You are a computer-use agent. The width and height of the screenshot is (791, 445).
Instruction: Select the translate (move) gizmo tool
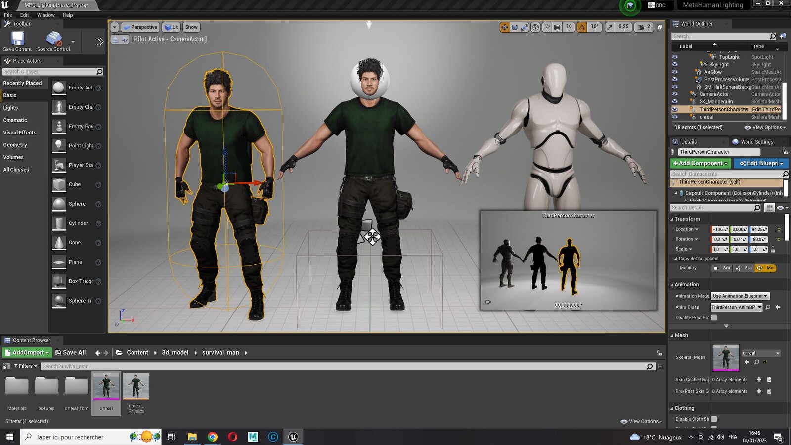pyautogui.click(x=504, y=27)
